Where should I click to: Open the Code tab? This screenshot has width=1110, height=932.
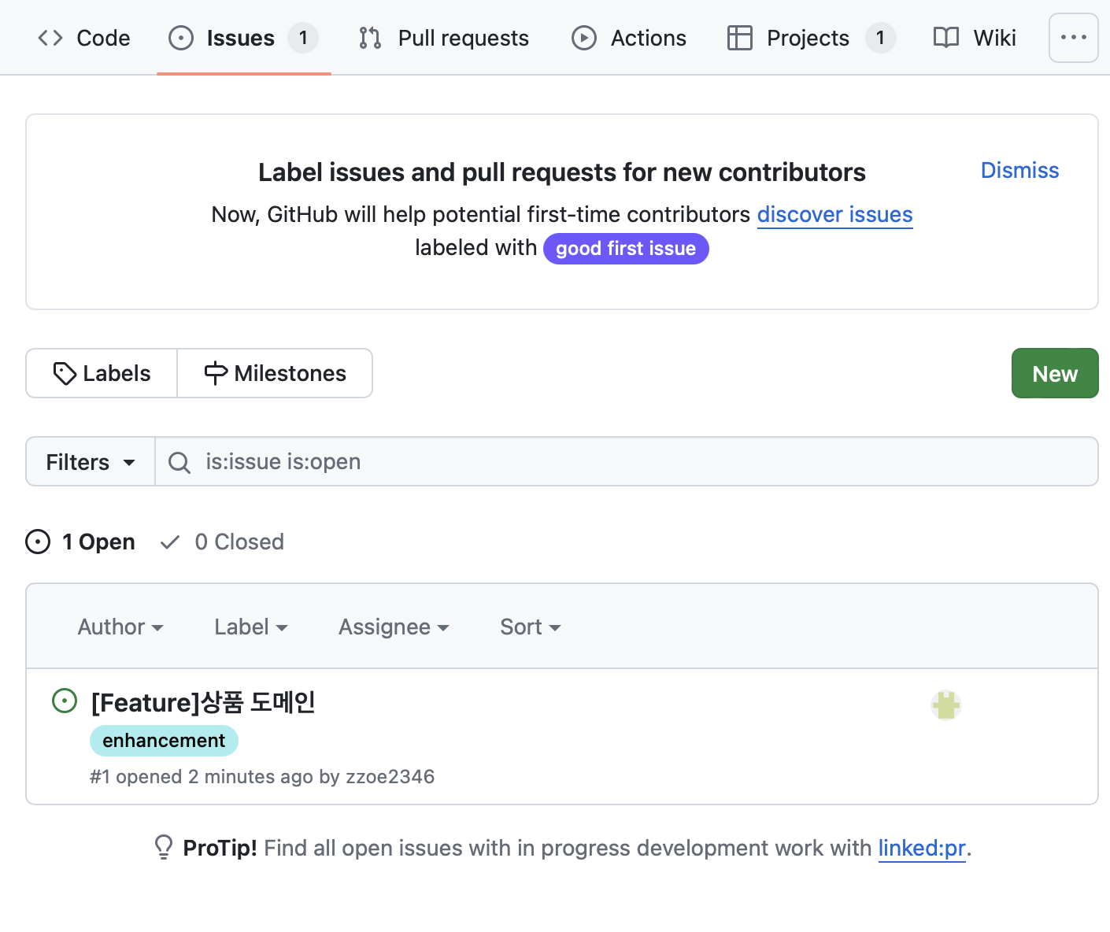pyautogui.click(x=84, y=38)
